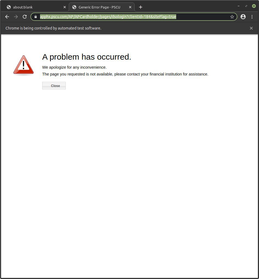Click the 'Chrome is being controlled' message
The image size is (259, 279).
pyautogui.click(x=53, y=28)
